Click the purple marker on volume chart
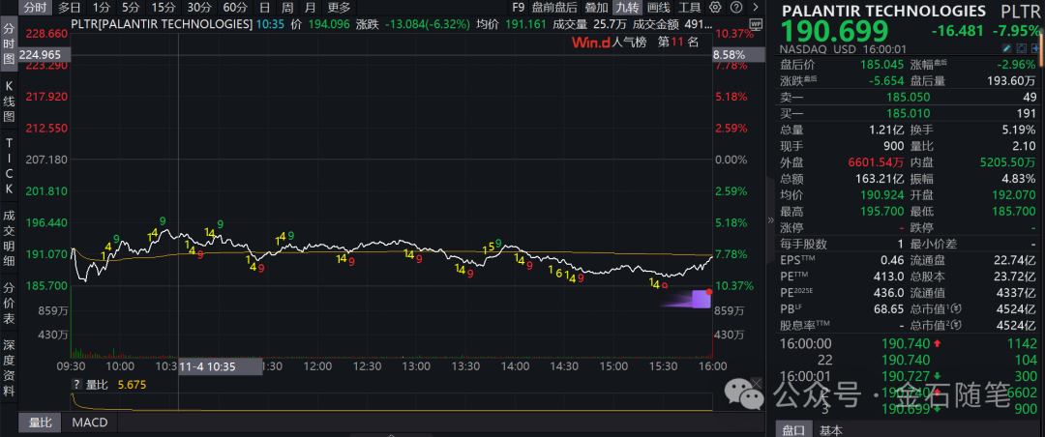Screen dimensions: 1045x437 [701, 300]
